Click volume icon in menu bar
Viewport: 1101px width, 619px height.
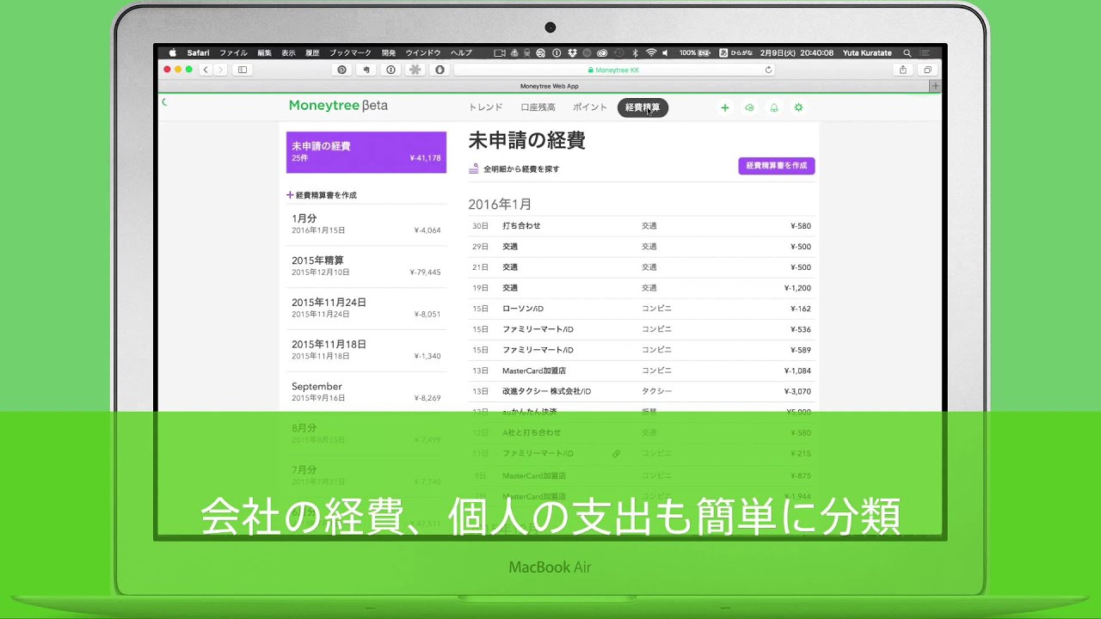pyautogui.click(x=665, y=52)
